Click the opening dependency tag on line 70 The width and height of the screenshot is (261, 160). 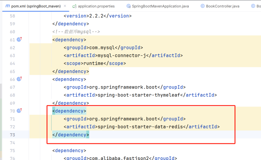(x=69, y=111)
